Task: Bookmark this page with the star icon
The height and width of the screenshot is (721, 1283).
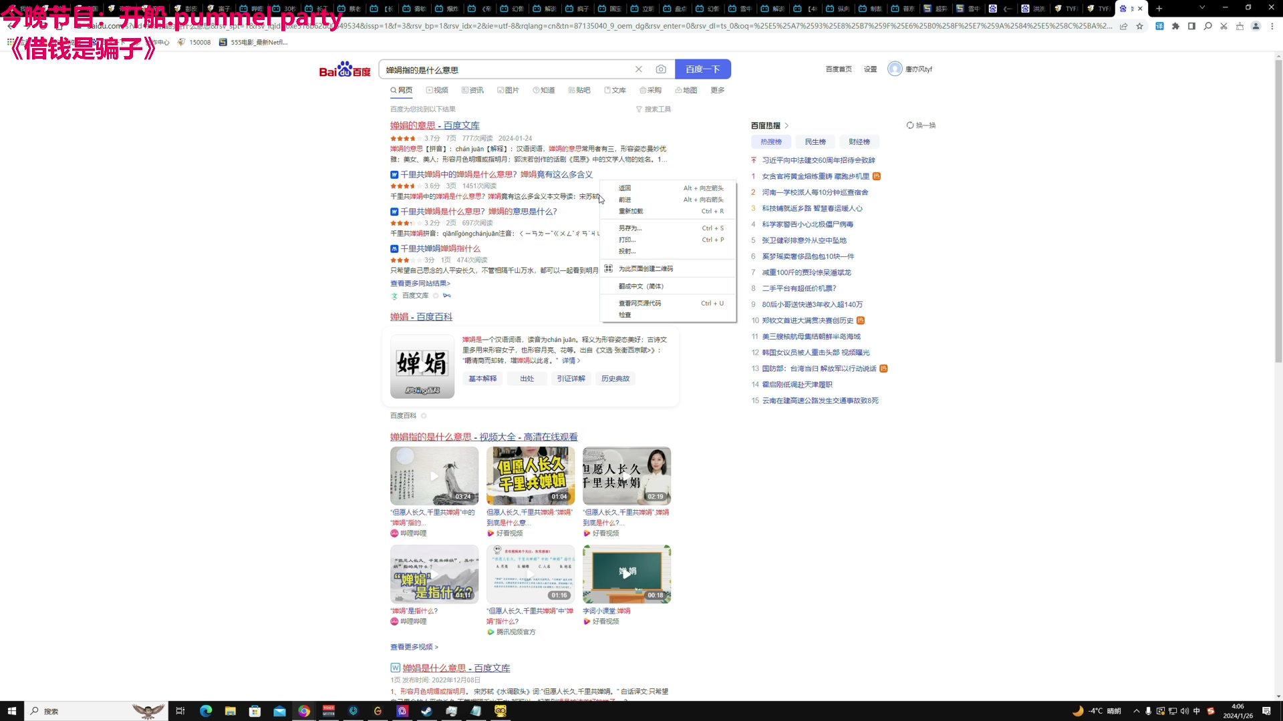Action: point(1139,25)
